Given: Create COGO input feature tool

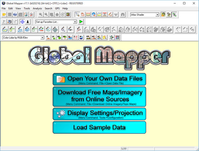Looking at the screenshot, I should (41, 30).
